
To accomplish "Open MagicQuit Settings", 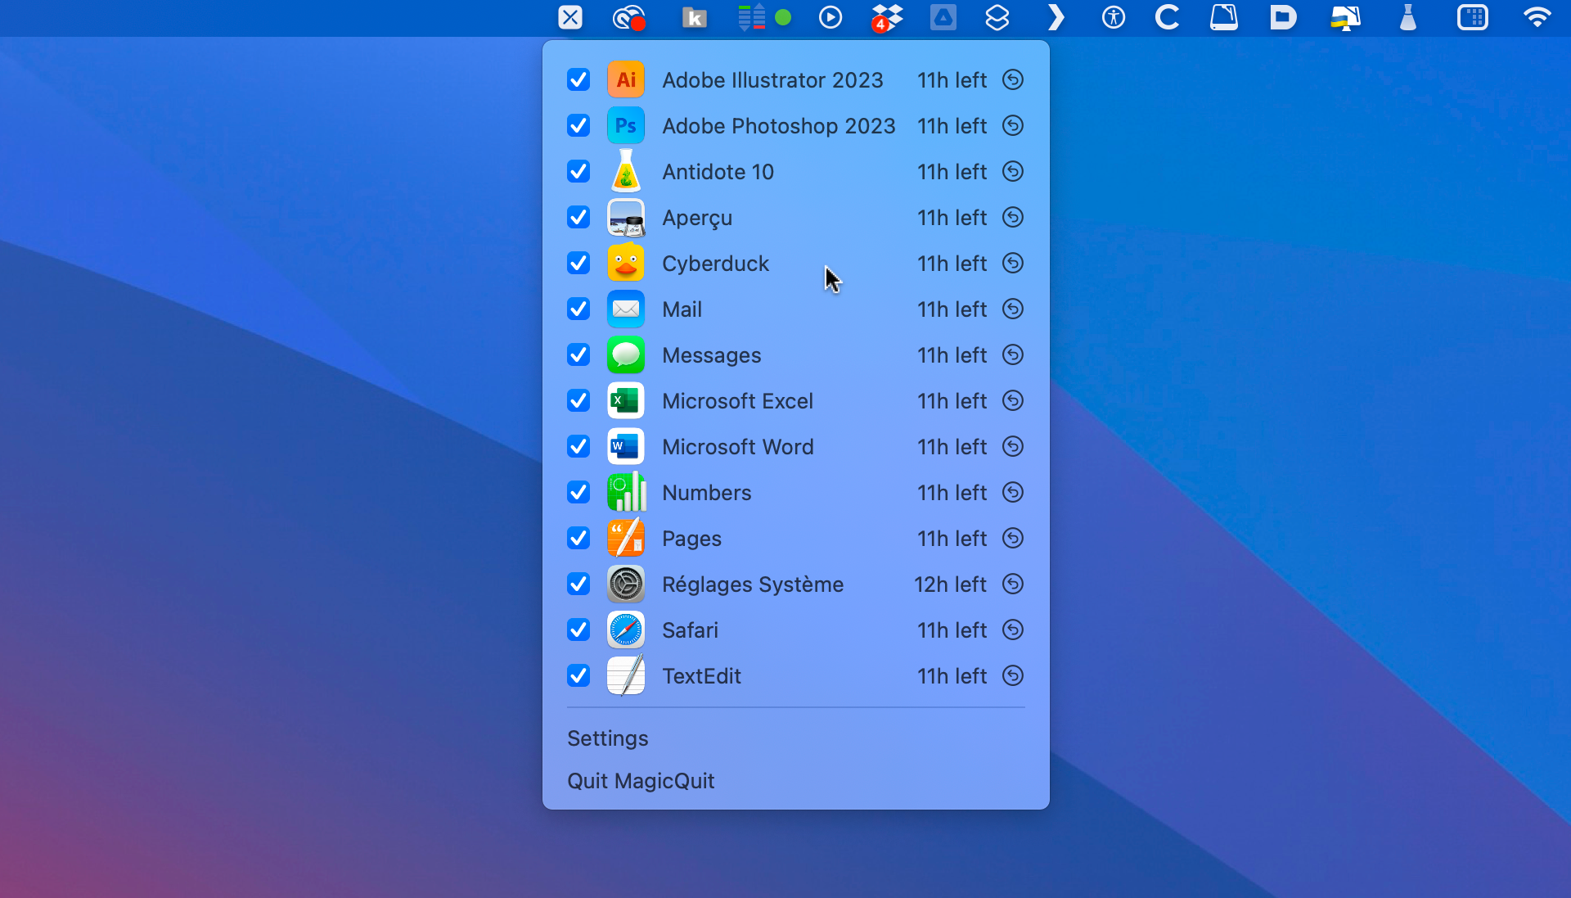I will [x=607, y=738].
